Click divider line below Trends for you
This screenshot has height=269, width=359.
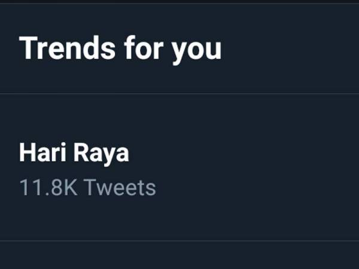[x=180, y=93]
